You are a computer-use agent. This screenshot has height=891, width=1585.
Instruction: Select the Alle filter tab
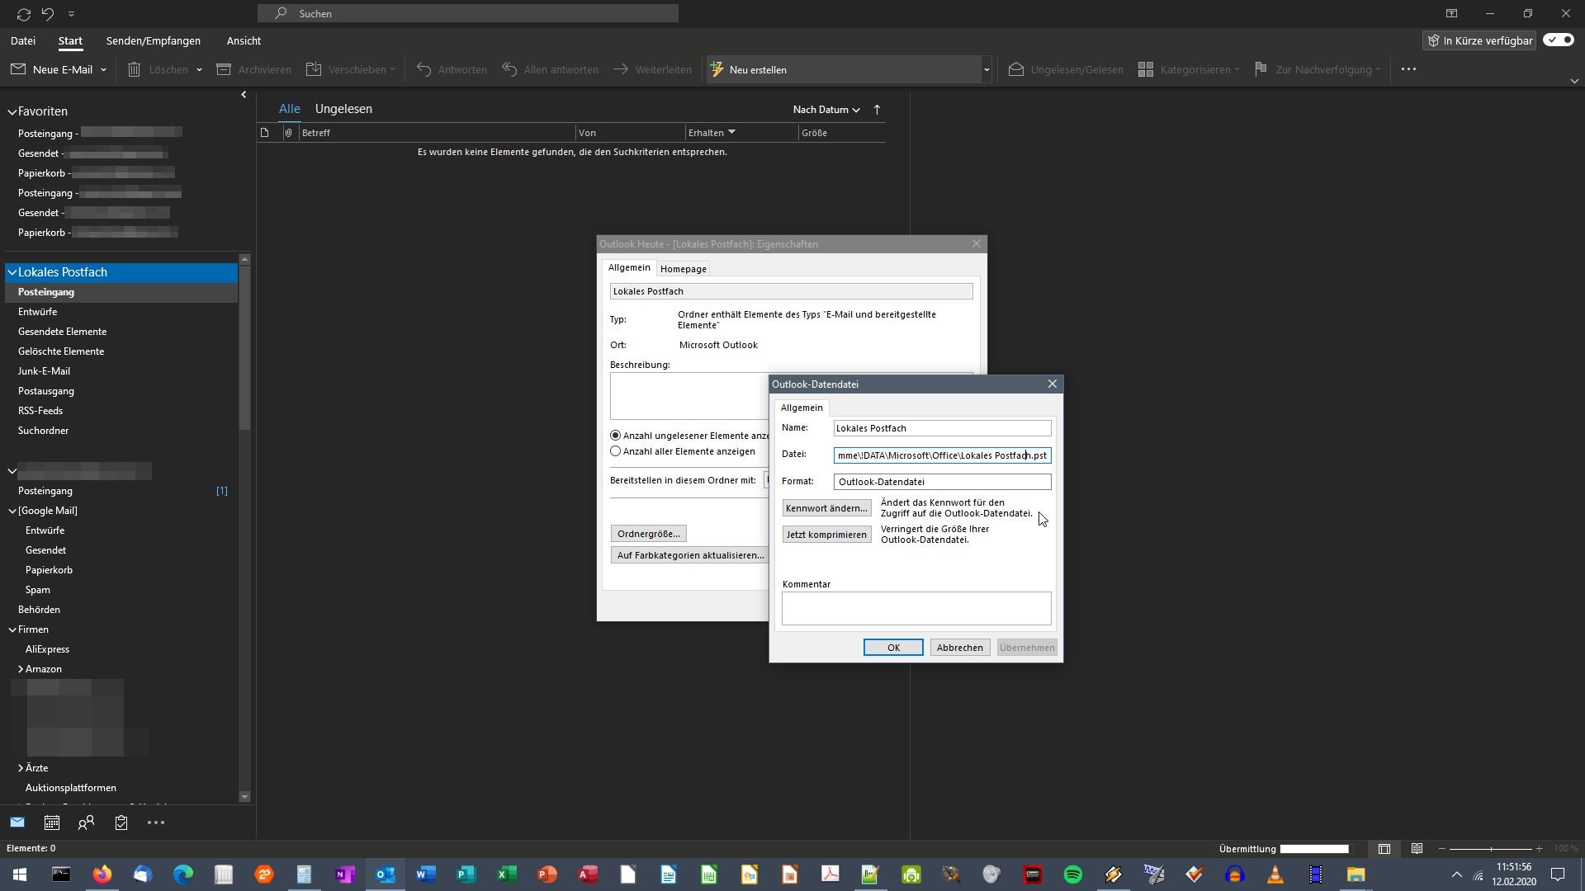[289, 109]
